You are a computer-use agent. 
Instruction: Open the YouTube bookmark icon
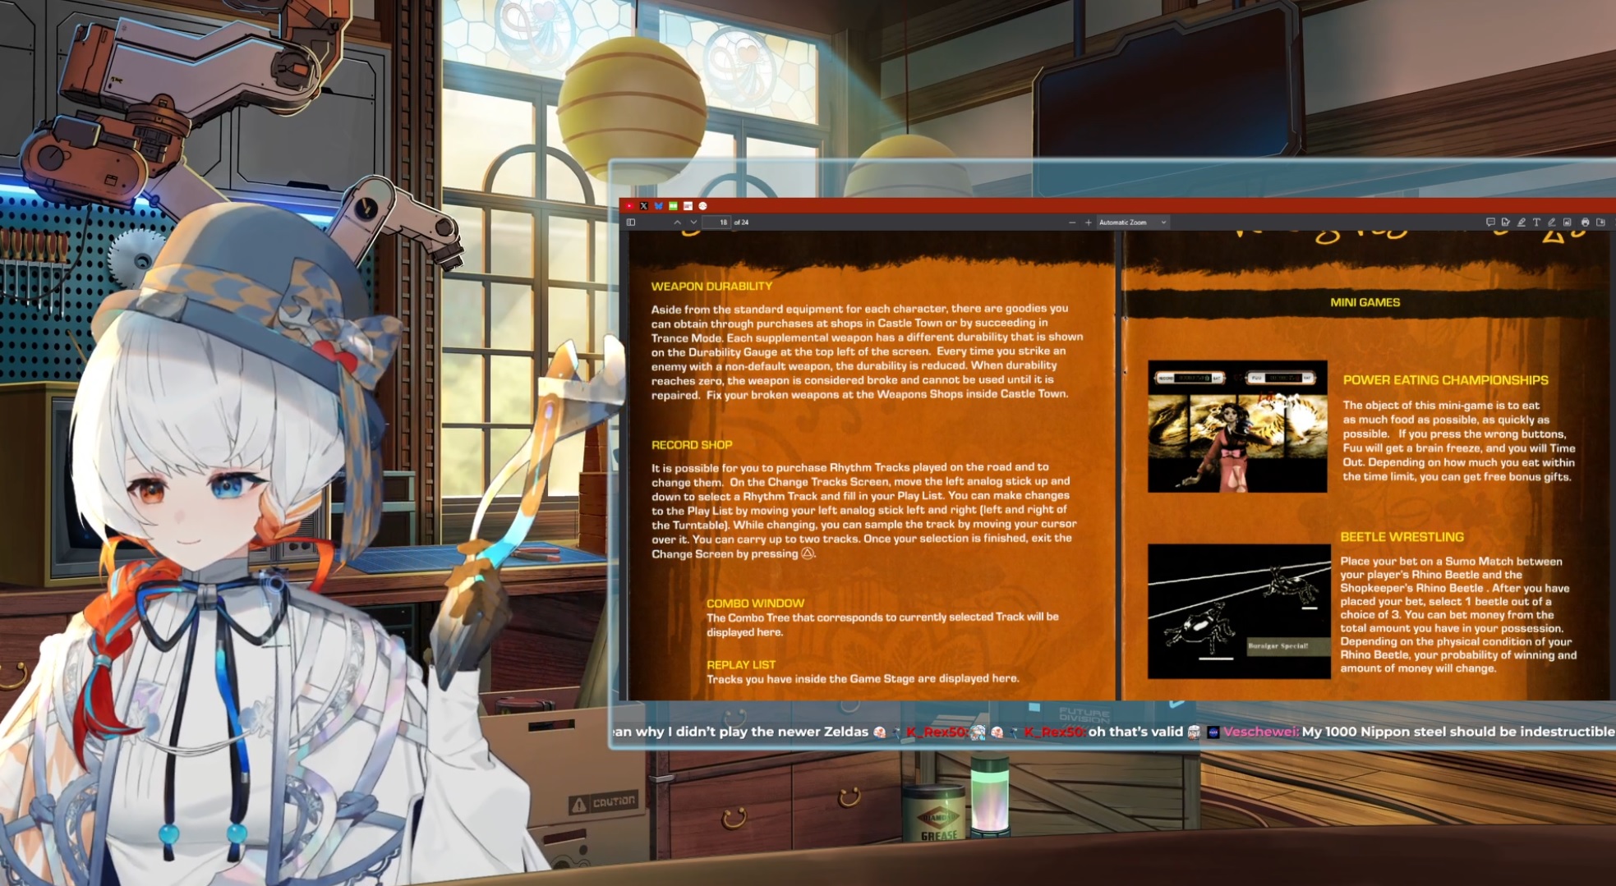pos(629,206)
